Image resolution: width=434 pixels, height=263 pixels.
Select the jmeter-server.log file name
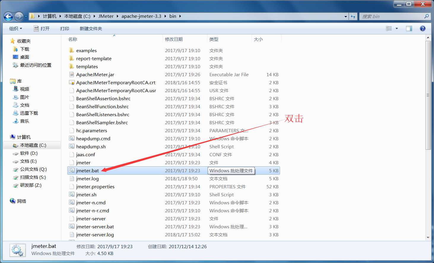pos(95,235)
